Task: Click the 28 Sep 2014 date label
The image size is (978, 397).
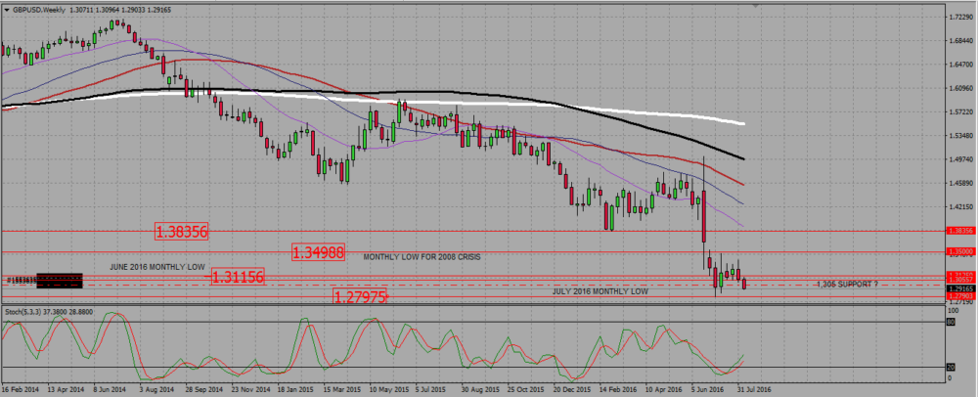Action: (203, 387)
